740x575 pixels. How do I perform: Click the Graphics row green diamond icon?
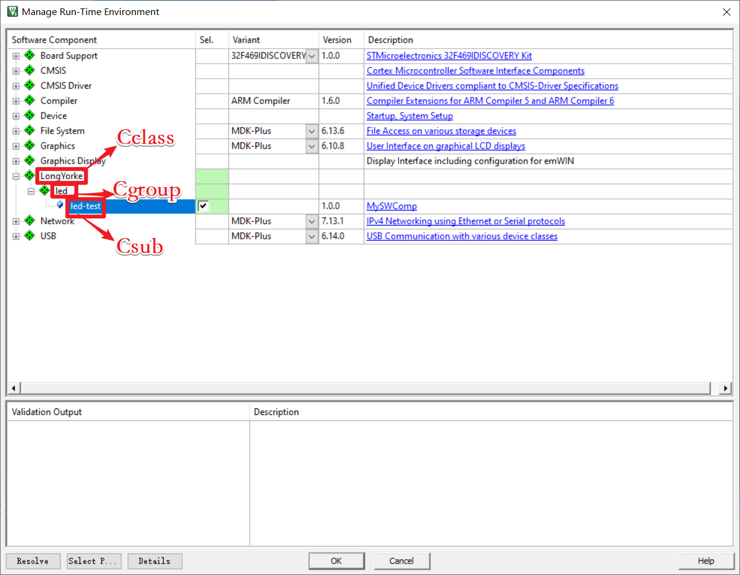[29, 146]
